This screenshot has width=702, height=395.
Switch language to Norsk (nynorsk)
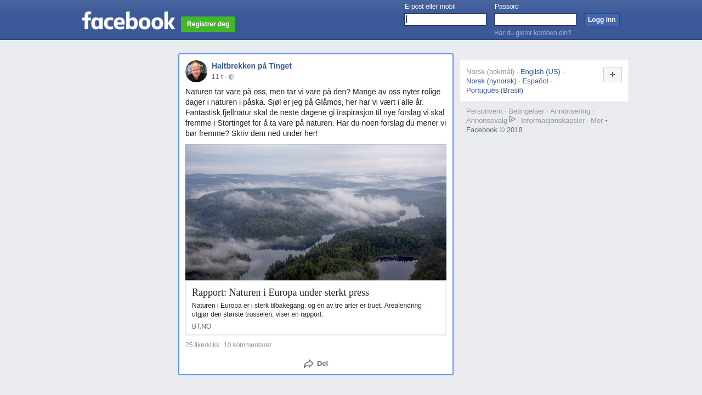pos(491,81)
